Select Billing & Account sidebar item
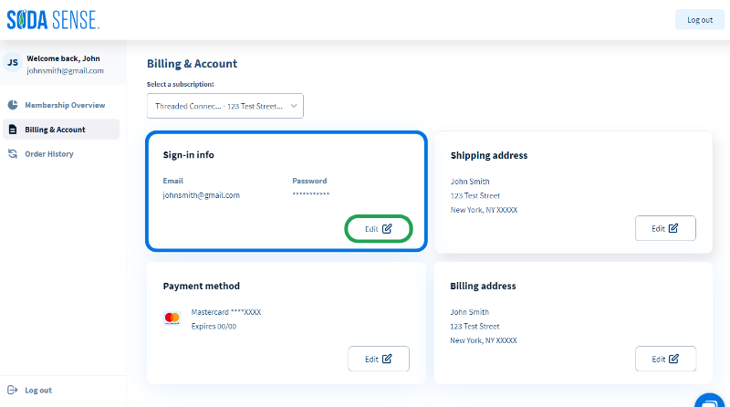The width and height of the screenshot is (730, 407). tap(61, 130)
